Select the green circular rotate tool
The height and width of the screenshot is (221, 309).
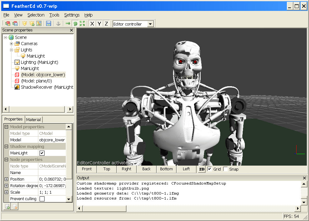(75, 24)
